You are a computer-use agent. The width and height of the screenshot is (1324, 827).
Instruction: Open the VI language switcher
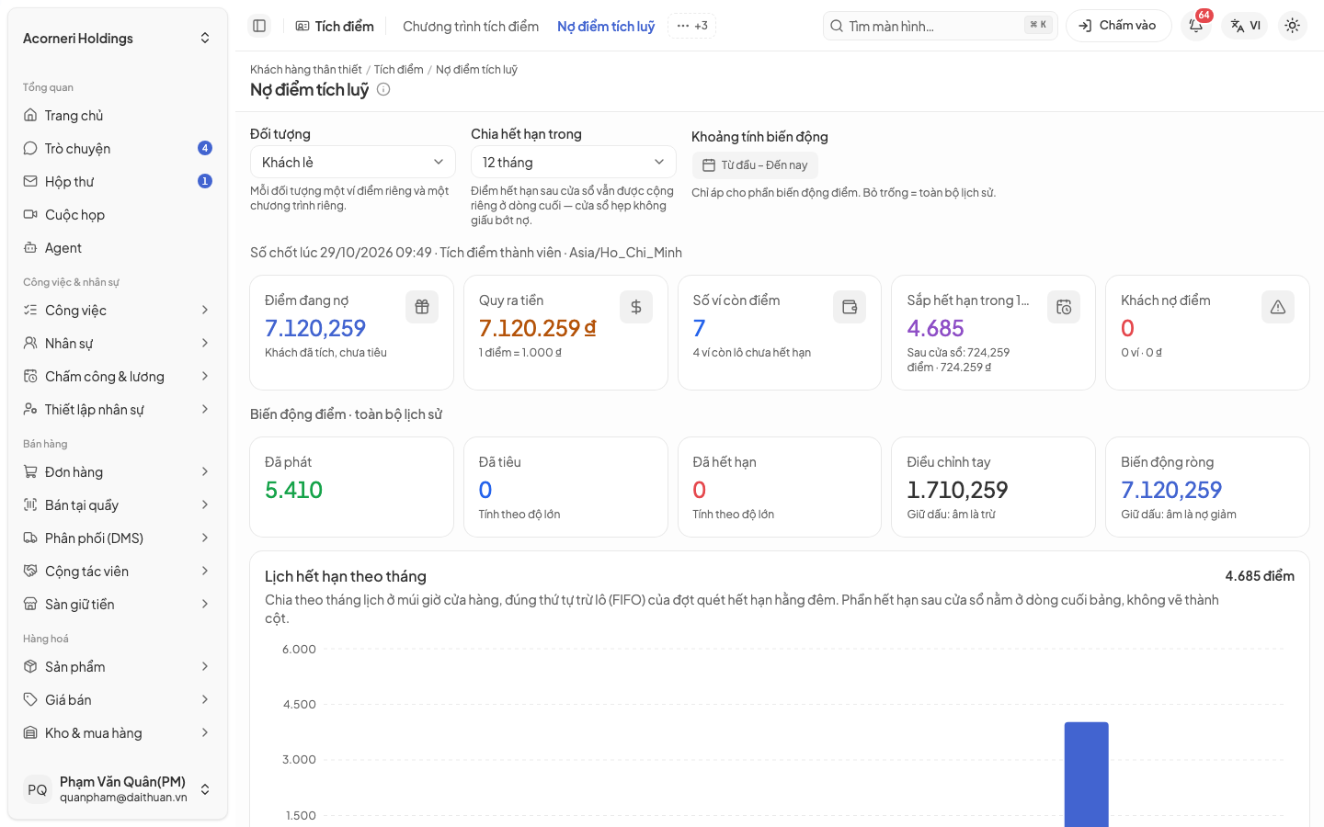[x=1245, y=26]
